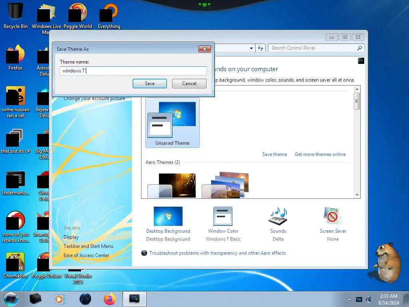This screenshot has height=307, width=409.
Task: Open the 'none of you' desktop icon
Action: [x=16, y=227]
